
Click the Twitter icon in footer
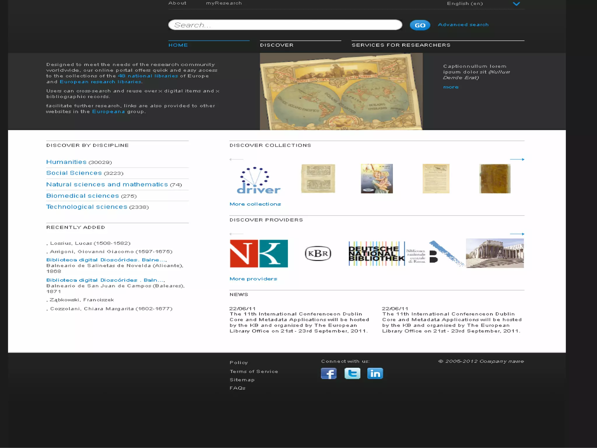click(x=352, y=373)
